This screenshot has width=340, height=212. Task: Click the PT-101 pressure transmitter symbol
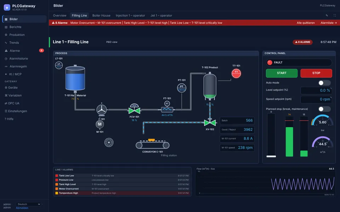click(182, 88)
